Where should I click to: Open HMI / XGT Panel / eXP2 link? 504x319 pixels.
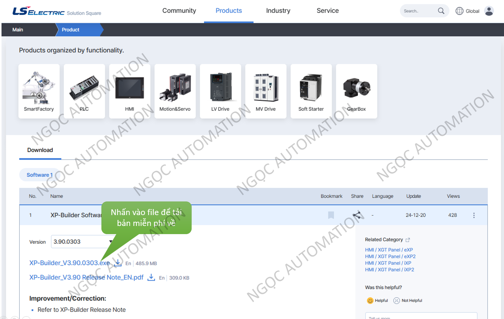[x=390, y=256]
